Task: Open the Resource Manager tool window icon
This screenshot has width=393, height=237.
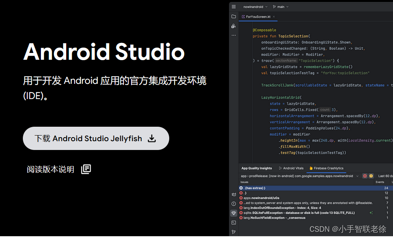Action: point(233,26)
